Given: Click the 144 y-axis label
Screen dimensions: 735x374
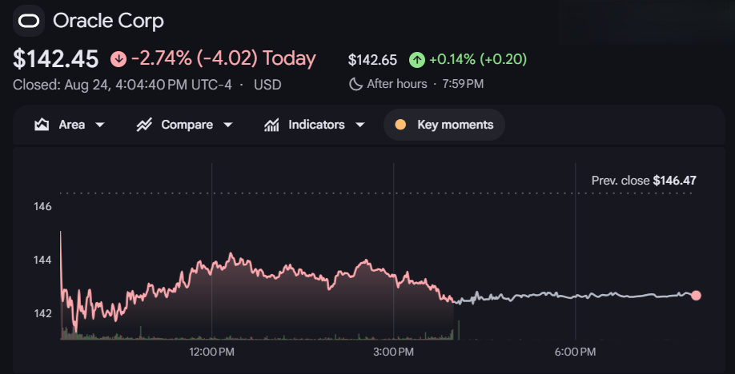Looking at the screenshot, I should pyautogui.click(x=42, y=260).
